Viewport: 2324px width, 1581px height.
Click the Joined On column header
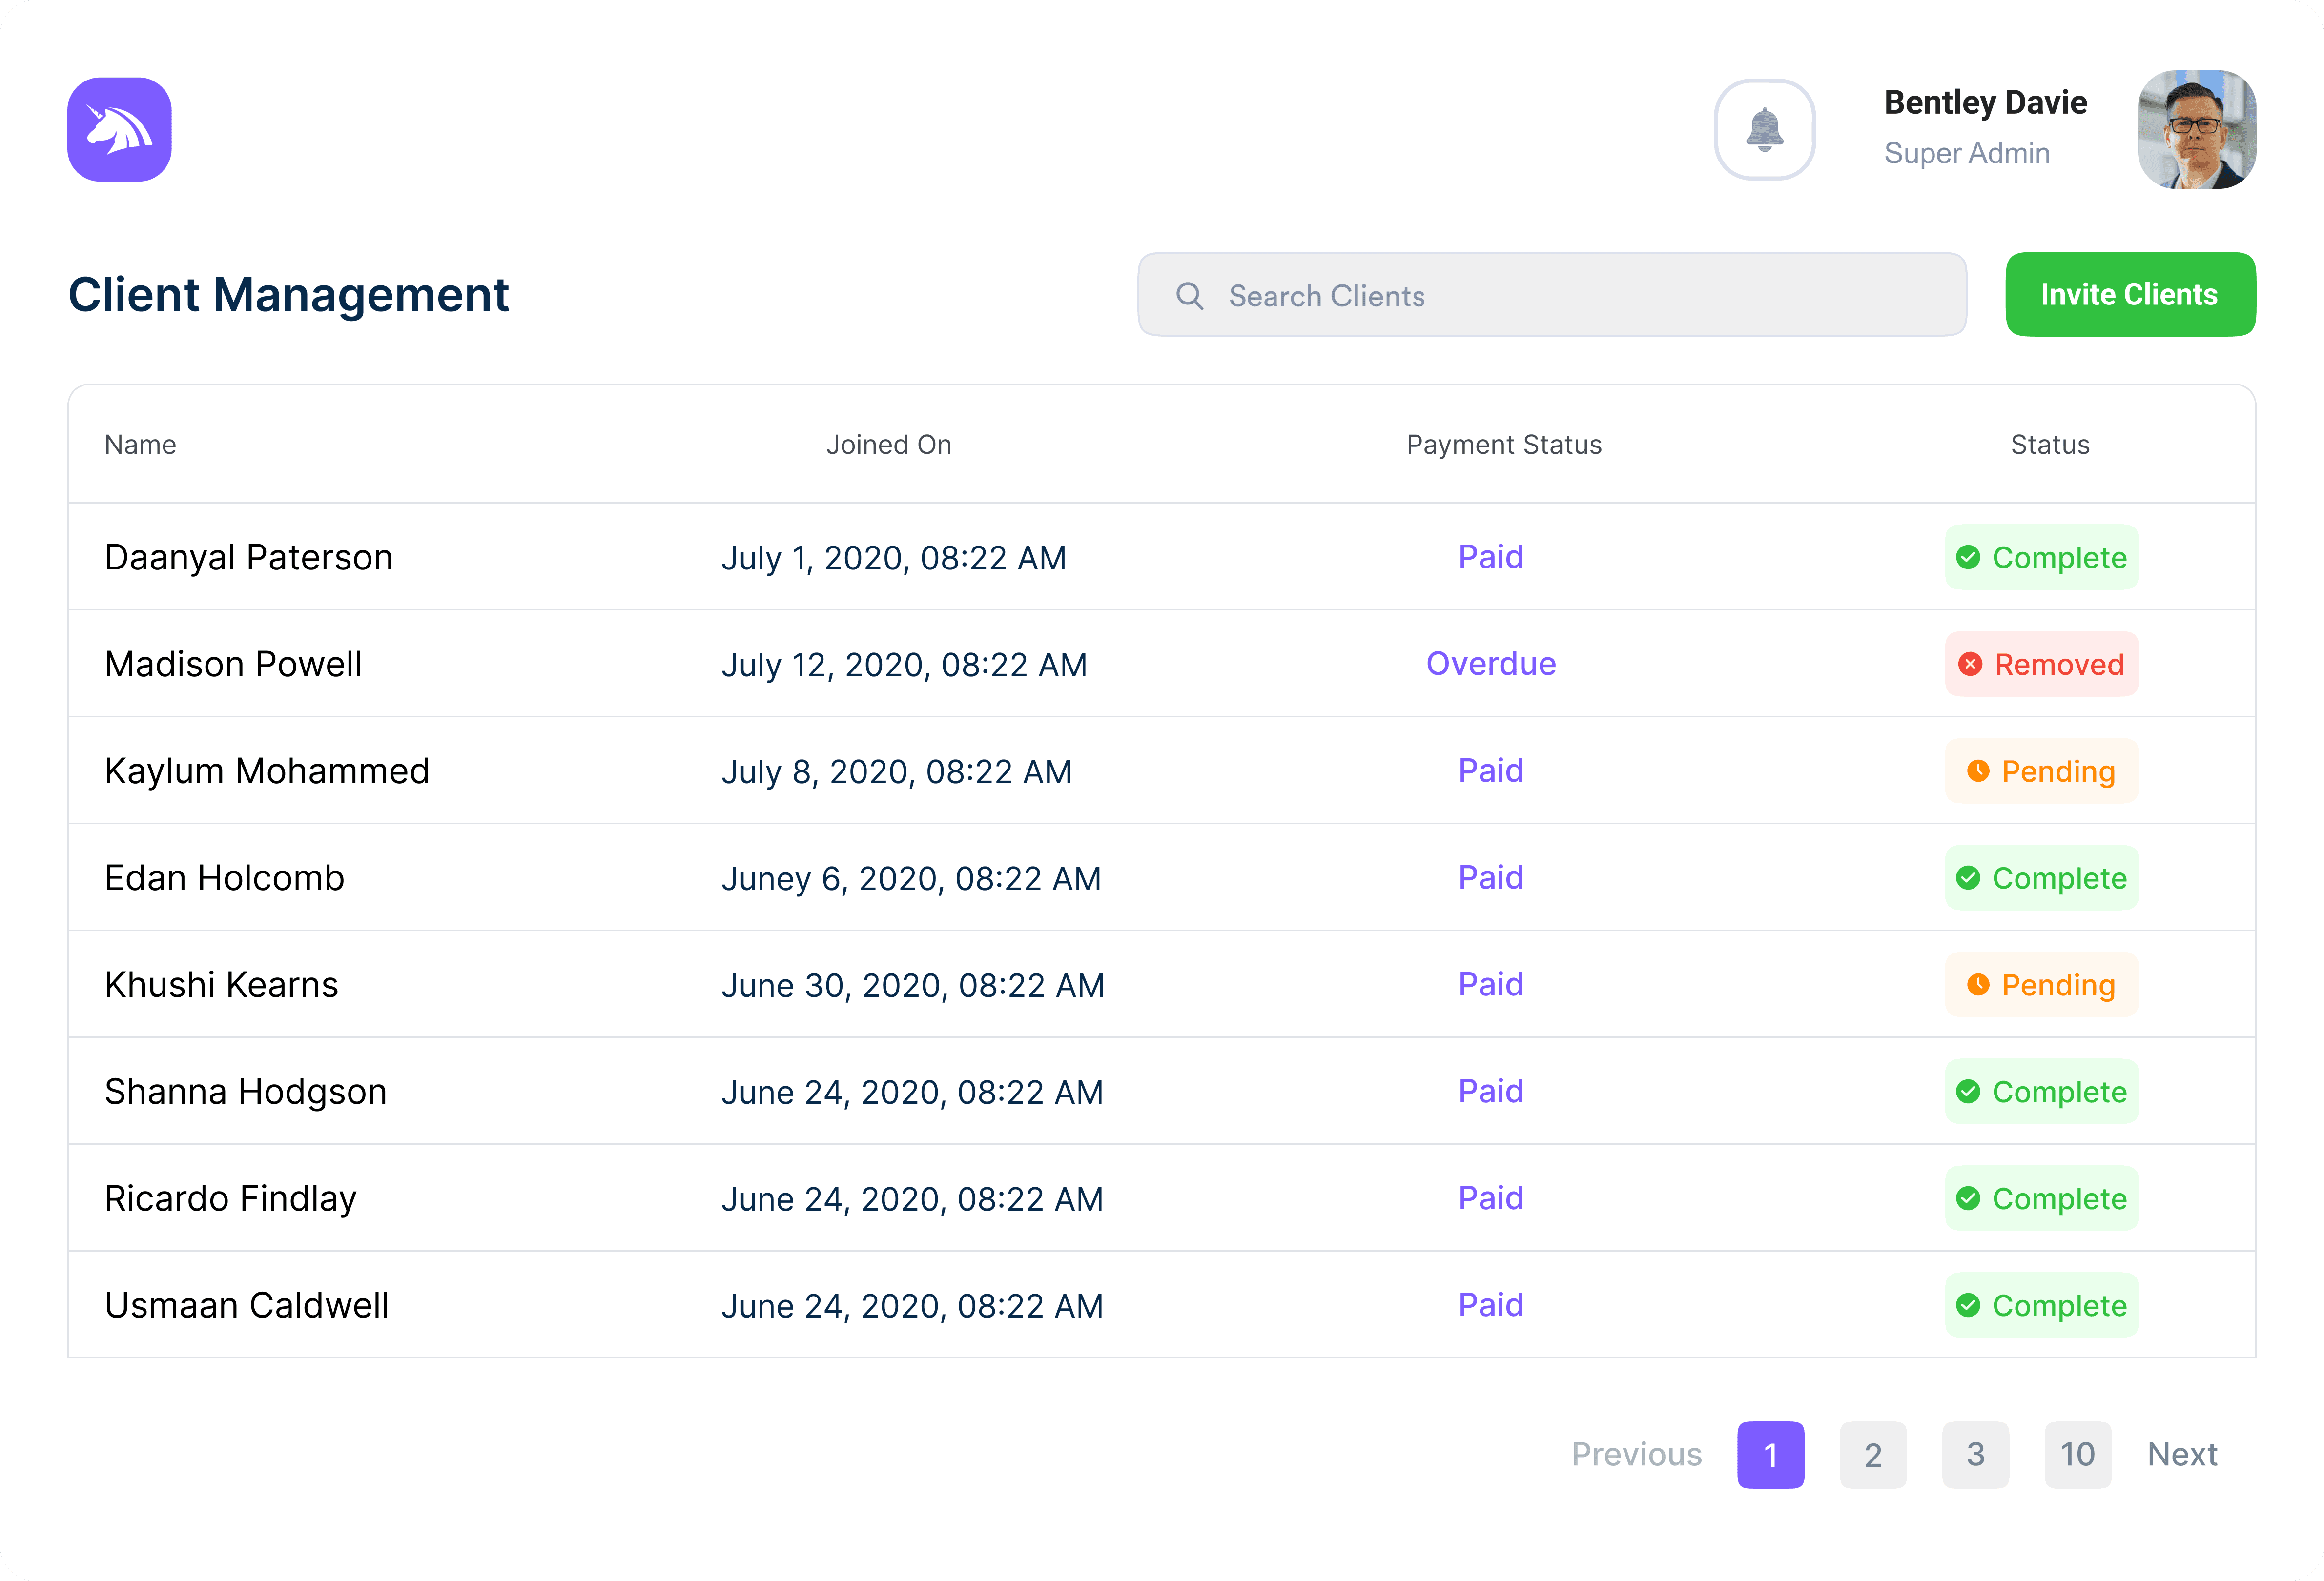[888, 445]
